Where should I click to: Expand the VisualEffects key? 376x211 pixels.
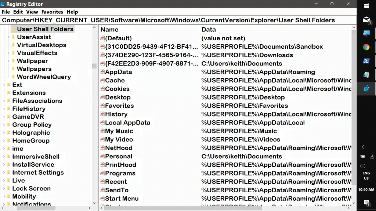pos(8,53)
